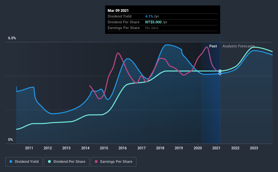Click the 2013 x-axis label

point(66,148)
